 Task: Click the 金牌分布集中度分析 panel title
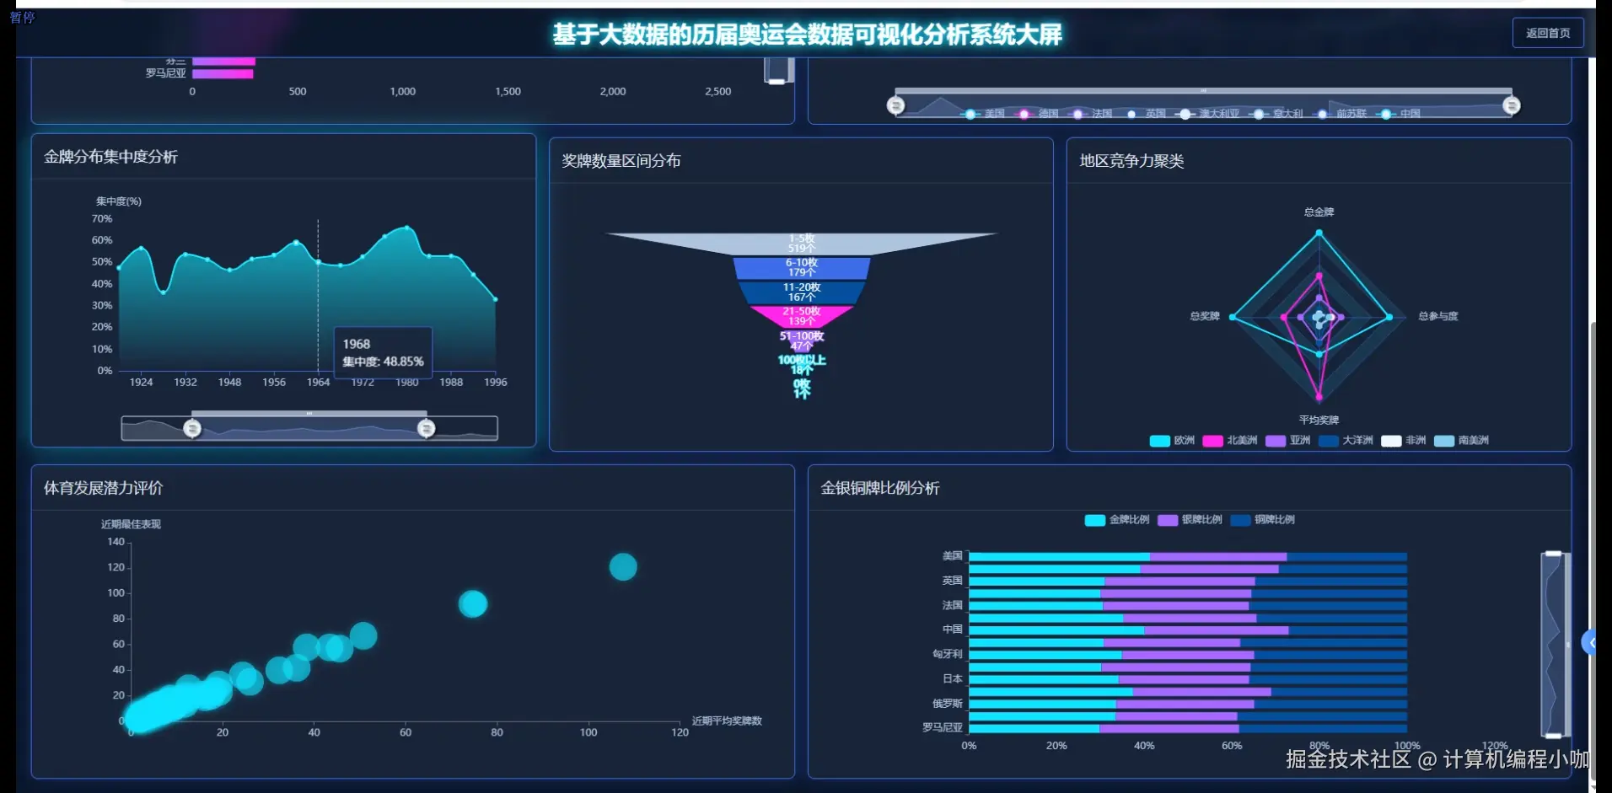(x=110, y=157)
